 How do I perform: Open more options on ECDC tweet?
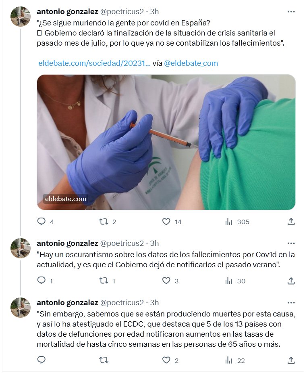pyautogui.click(x=291, y=302)
